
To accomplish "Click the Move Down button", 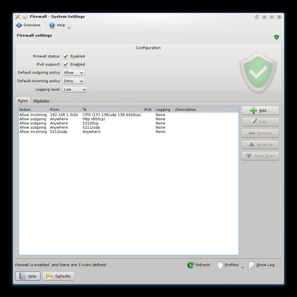I will 260,156.
